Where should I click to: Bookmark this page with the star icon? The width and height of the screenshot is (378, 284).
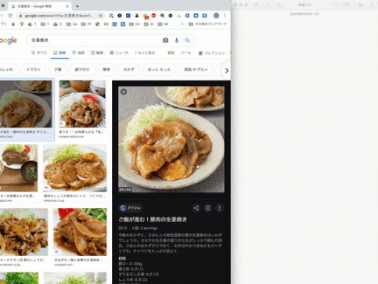point(101,16)
